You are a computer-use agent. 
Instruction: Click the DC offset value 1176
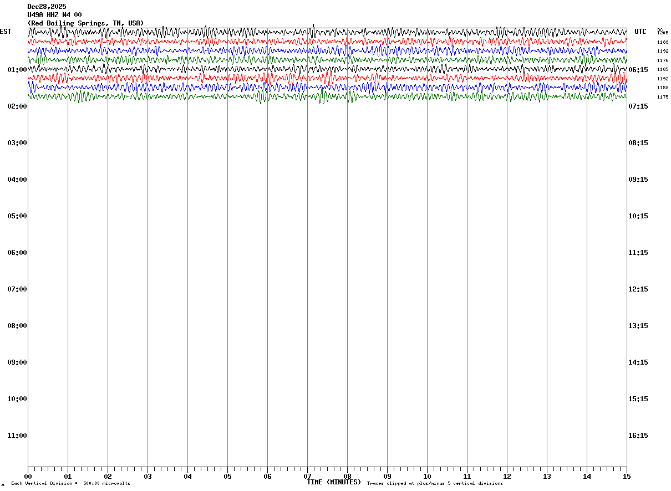pyautogui.click(x=663, y=60)
